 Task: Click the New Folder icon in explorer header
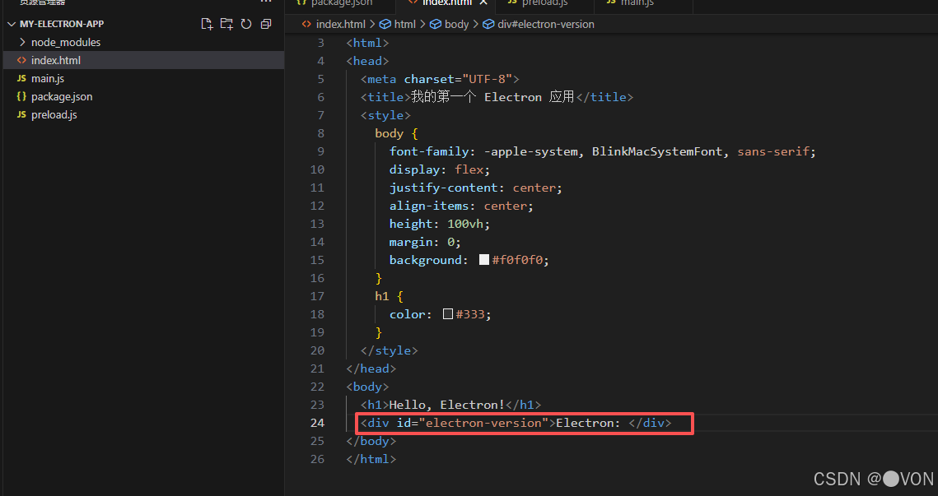226,24
